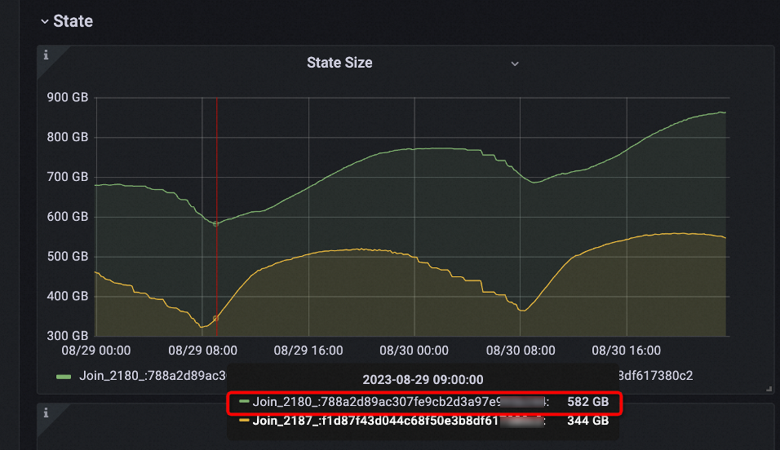Viewport: 780px width, 450px height.
Task: Click the panel resize handle at bottom-right corner
Action: (769, 389)
